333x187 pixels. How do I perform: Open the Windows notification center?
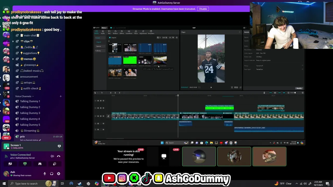328,184
